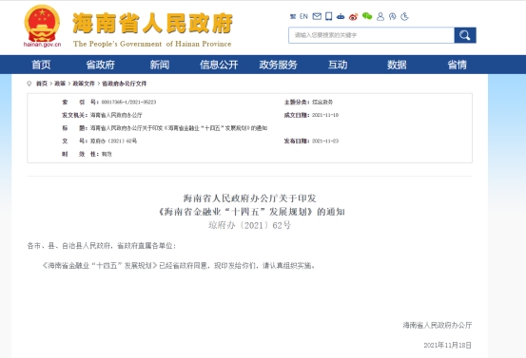The width and height of the screenshot is (526, 358).
Task: Open the 数据 navigation menu item
Action: coord(397,65)
